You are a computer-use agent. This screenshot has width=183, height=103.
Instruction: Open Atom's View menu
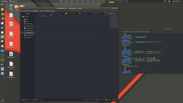[30, 11]
